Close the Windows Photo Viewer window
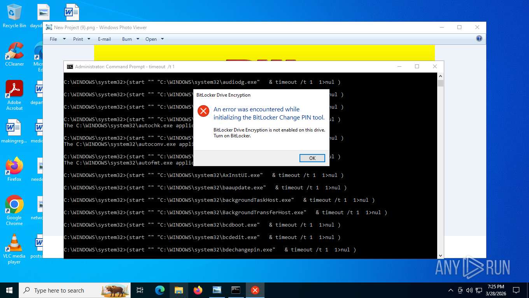The height and width of the screenshot is (298, 529). pos(477,27)
